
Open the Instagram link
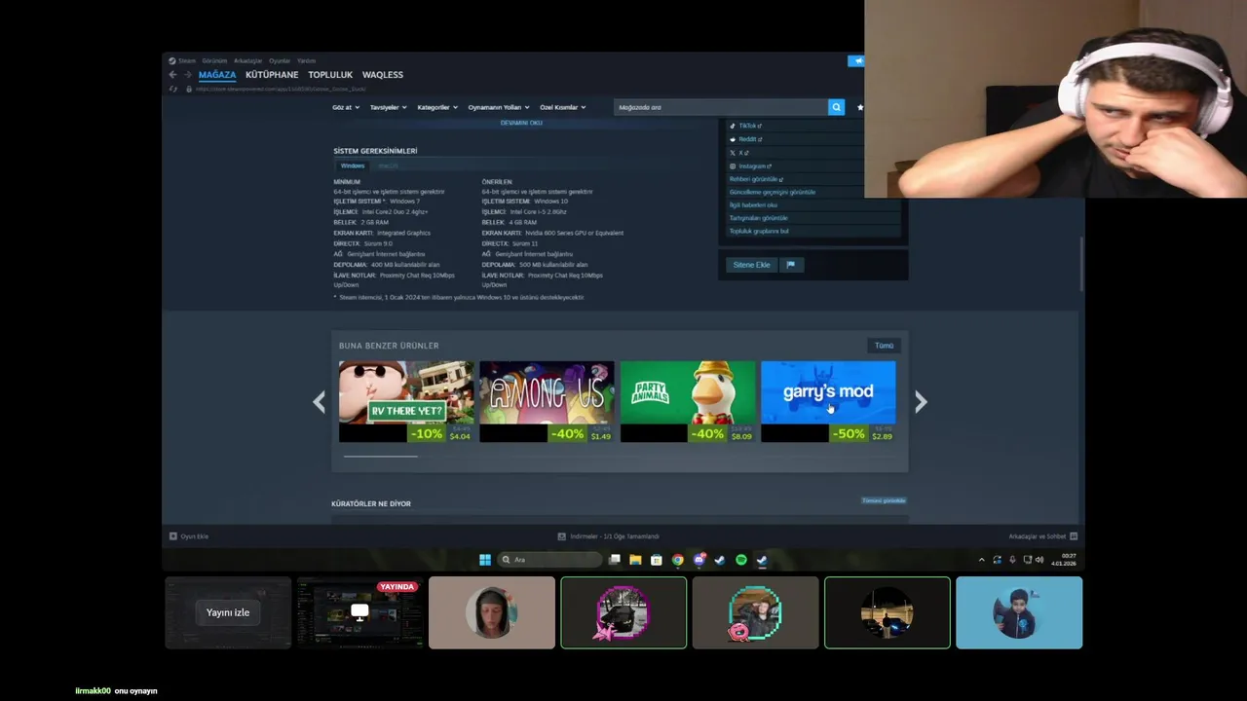click(x=751, y=166)
